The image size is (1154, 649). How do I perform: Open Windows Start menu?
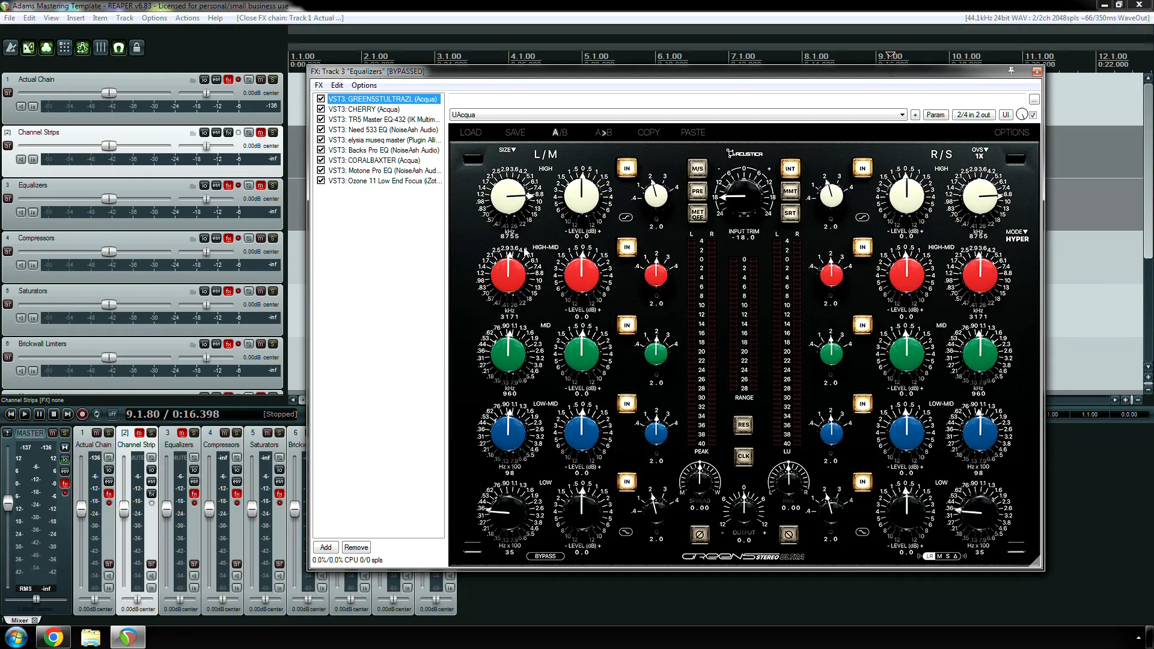(x=16, y=637)
